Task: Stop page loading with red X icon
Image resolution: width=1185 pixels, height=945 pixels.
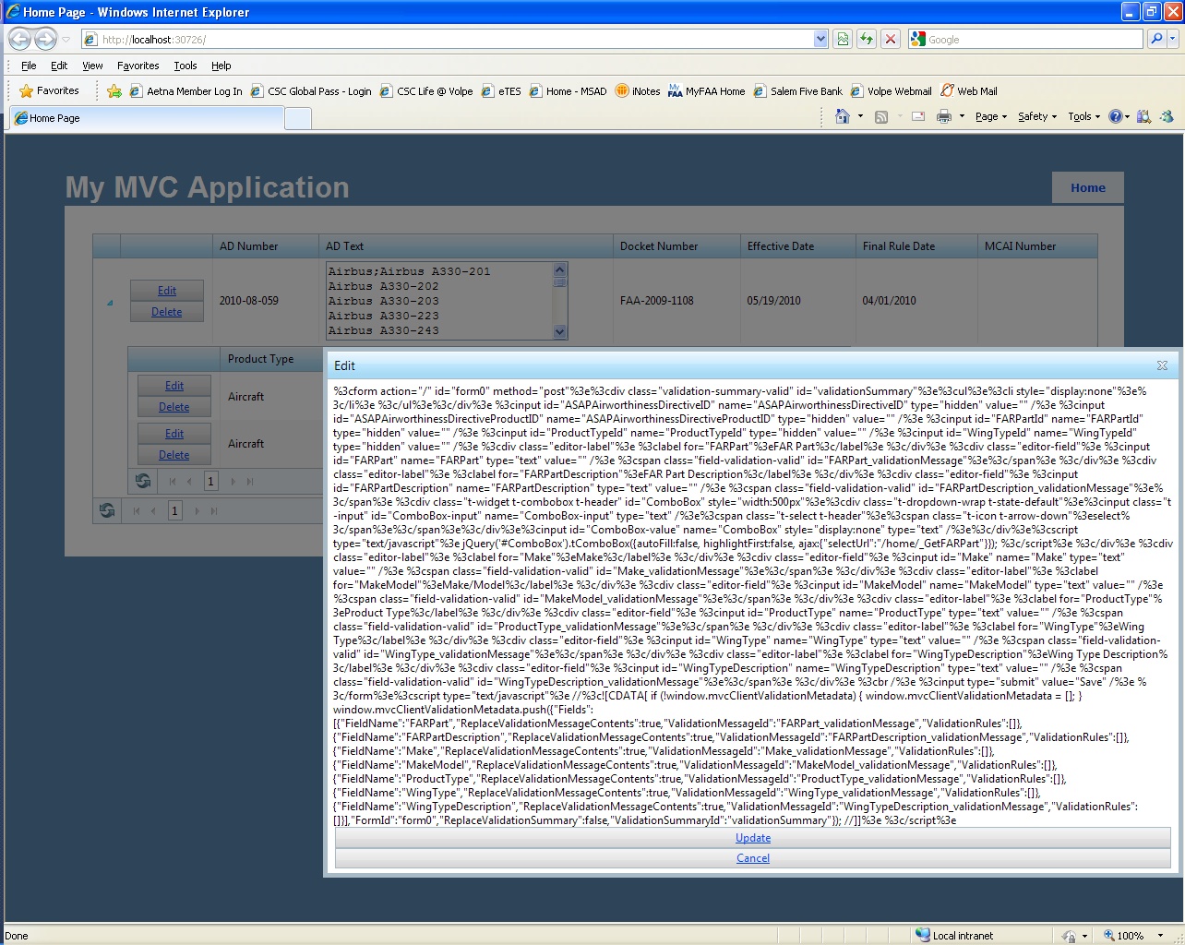Action: tap(890, 39)
